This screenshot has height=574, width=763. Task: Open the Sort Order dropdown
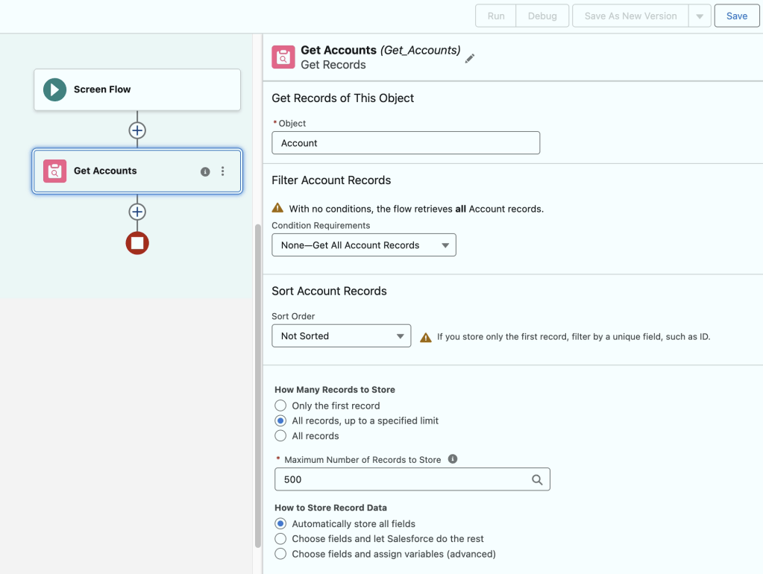(341, 336)
